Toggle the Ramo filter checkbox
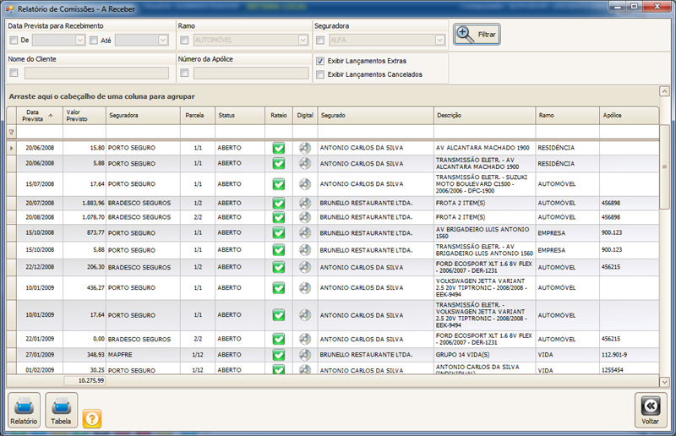This screenshot has height=436, width=676. pos(184,40)
